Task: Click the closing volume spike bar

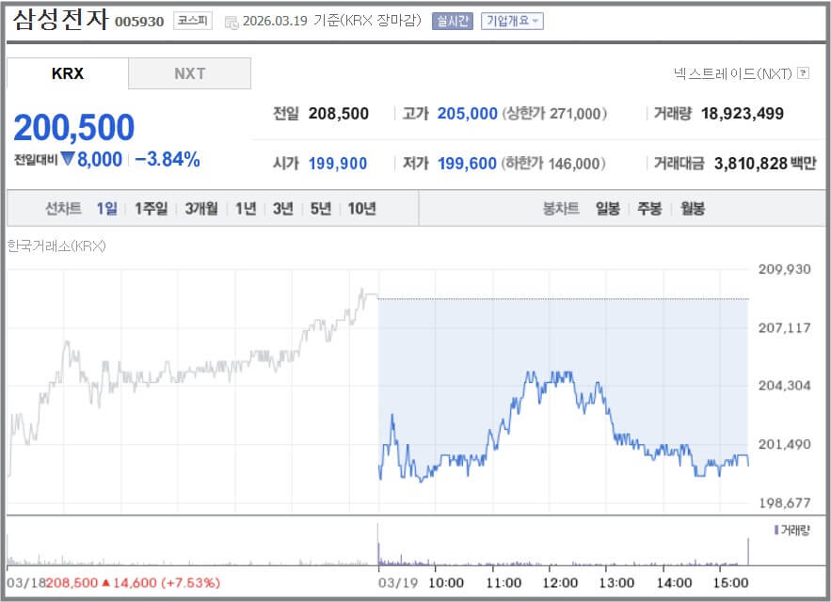Action: (748, 551)
